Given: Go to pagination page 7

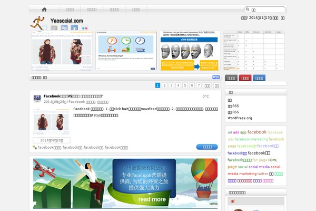Looking at the screenshot, I should click(199, 85).
